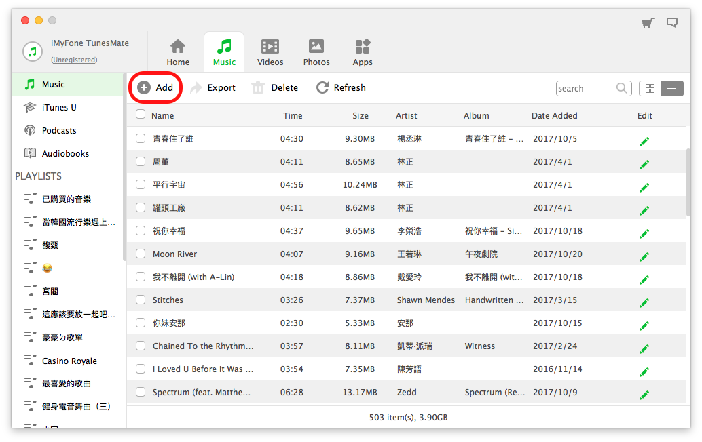Open the Unregistered link
This screenshot has width=702, height=442.
click(74, 60)
